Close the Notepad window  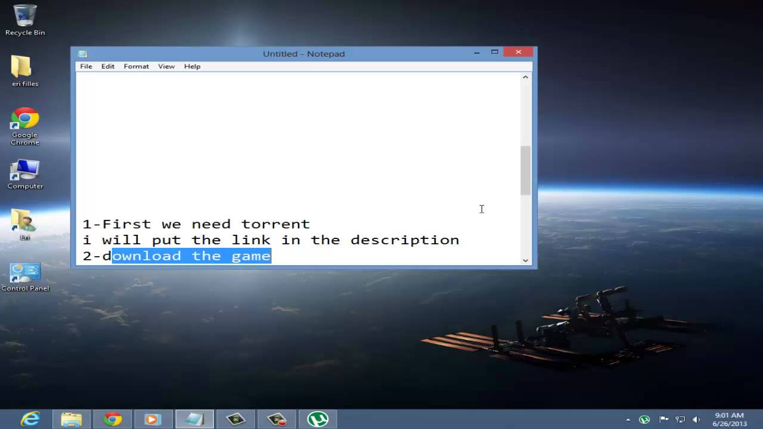click(x=519, y=52)
